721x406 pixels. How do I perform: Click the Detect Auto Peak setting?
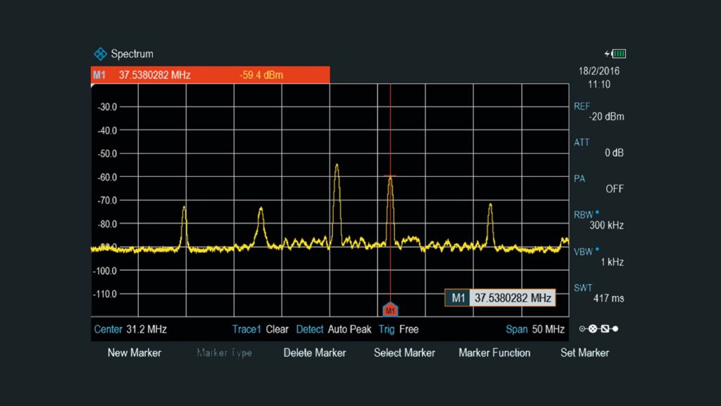[x=334, y=329]
